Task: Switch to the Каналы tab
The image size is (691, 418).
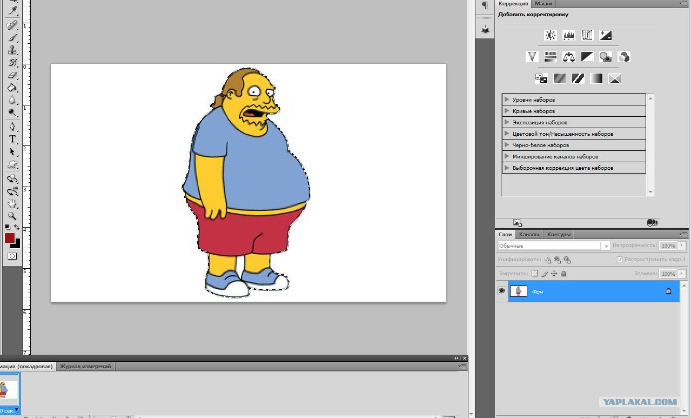Action: pyautogui.click(x=529, y=234)
